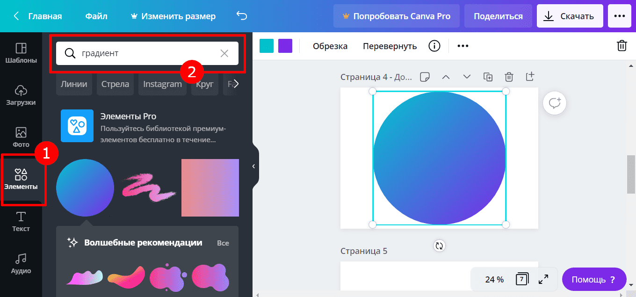The width and height of the screenshot is (636, 297).
Task: Add a new page after page 4
Action: point(530,77)
